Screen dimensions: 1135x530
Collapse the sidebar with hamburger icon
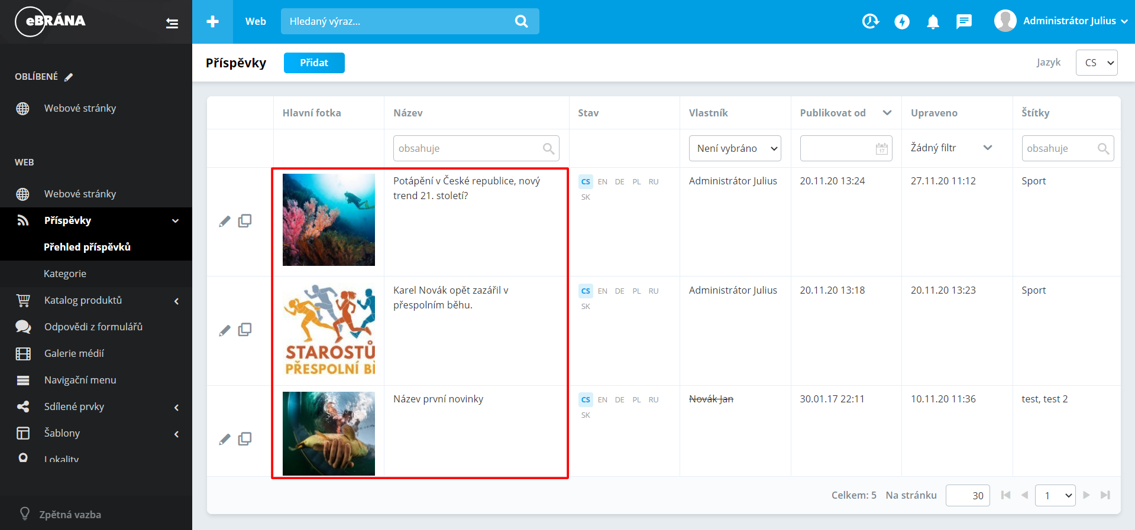(x=172, y=23)
